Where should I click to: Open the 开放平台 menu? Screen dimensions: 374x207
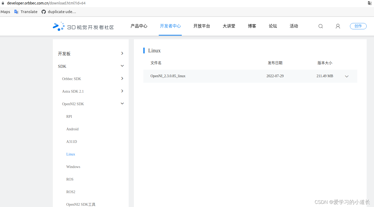coord(202,26)
